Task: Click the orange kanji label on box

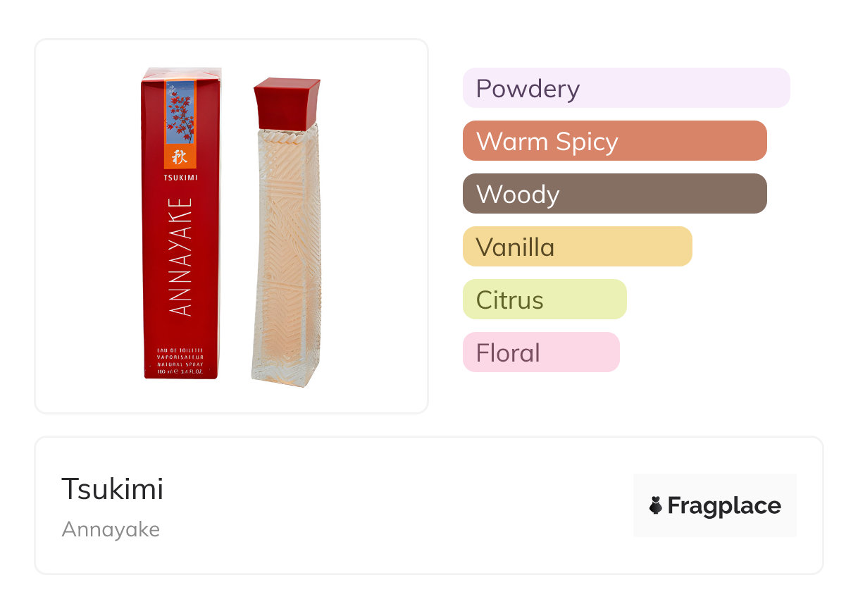Action: (180, 157)
